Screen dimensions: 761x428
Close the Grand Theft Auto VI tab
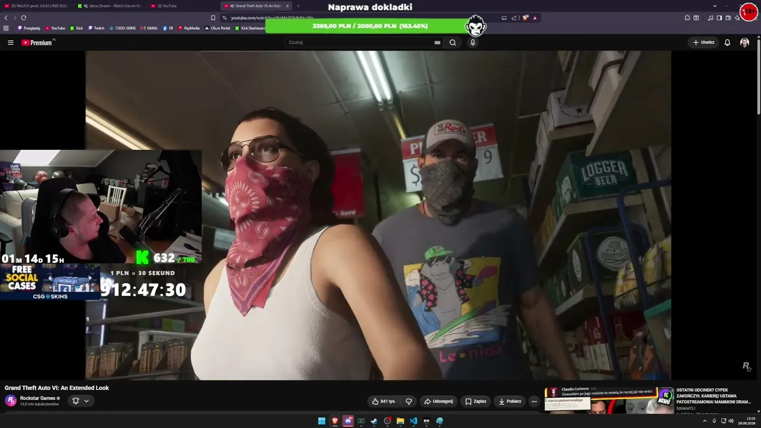(x=287, y=6)
